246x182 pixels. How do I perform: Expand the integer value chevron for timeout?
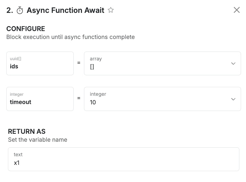[233, 99]
